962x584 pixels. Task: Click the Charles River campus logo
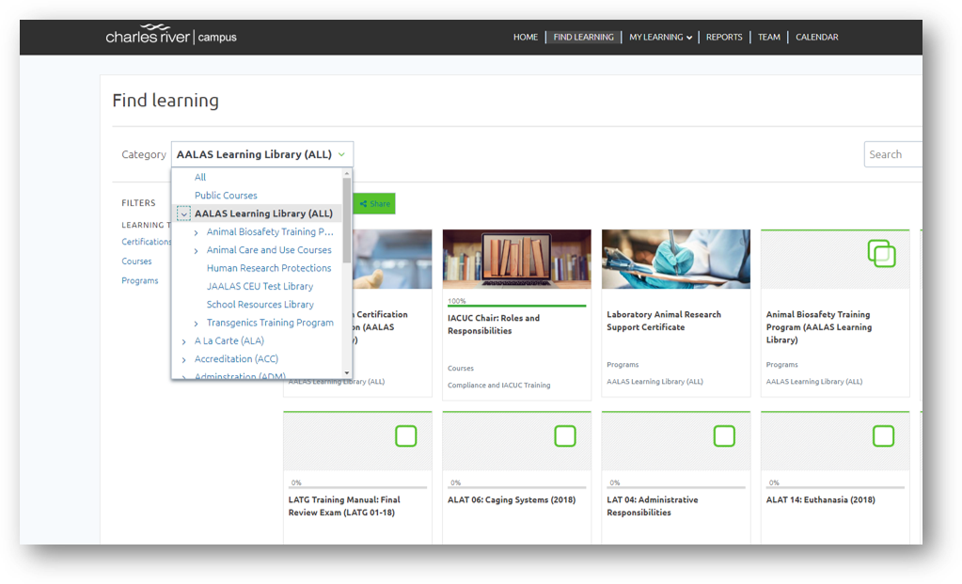[170, 35]
